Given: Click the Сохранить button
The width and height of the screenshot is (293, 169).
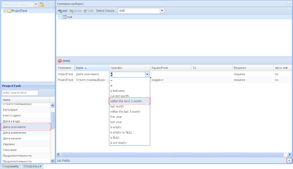Looking at the screenshot, I should pos(10,166).
